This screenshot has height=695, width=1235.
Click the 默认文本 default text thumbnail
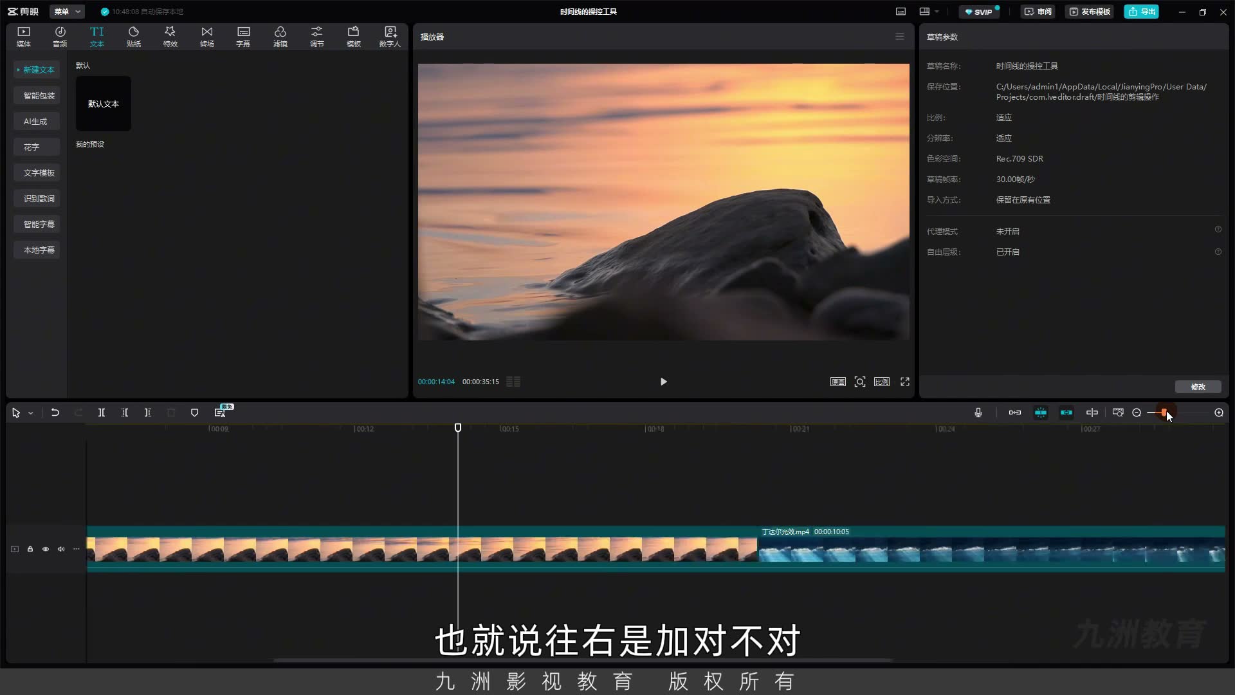pyautogui.click(x=104, y=104)
